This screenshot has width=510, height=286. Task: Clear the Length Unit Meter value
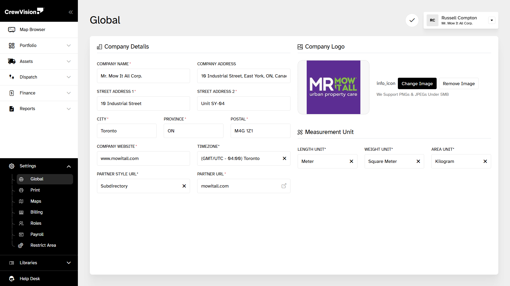351,161
